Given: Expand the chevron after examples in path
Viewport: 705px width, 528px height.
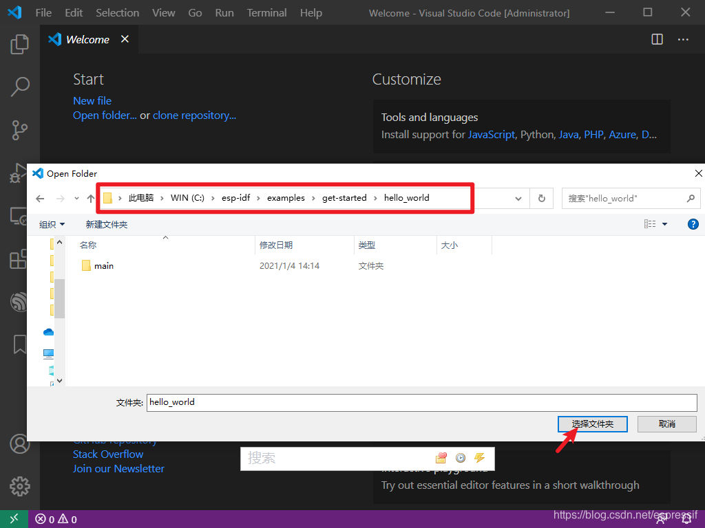Looking at the screenshot, I should pos(313,198).
